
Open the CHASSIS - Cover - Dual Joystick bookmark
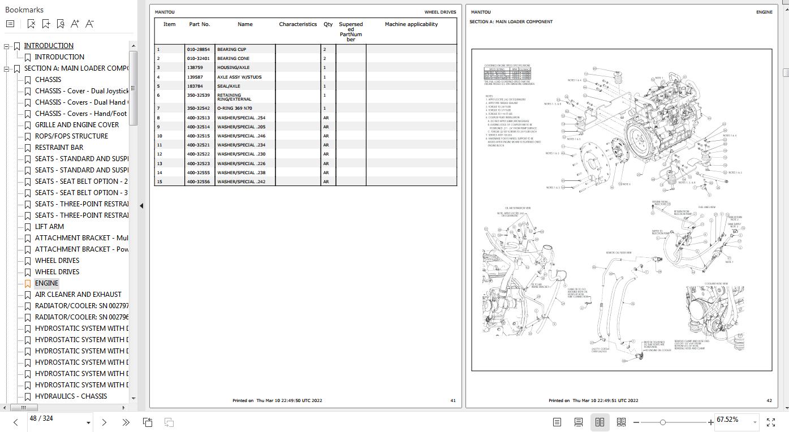tap(81, 91)
